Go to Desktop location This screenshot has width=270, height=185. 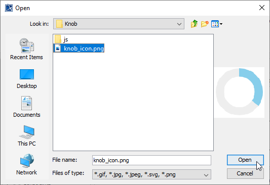26,79
